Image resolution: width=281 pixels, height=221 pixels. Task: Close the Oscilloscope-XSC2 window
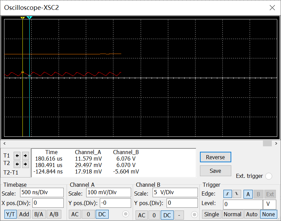click(272, 8)
